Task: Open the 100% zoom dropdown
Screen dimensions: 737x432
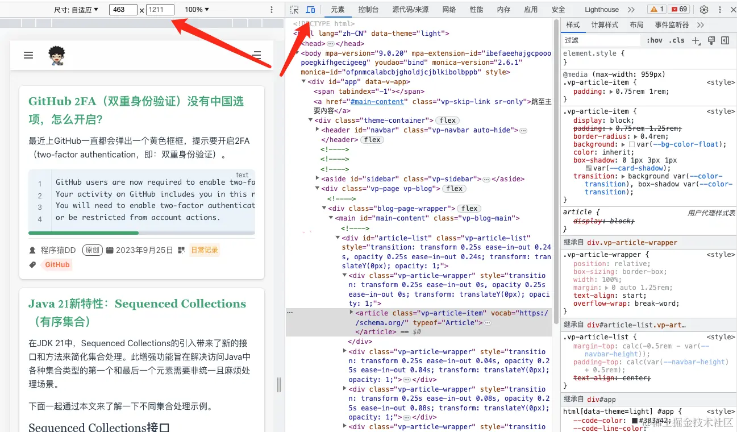Action: (197, 10)
